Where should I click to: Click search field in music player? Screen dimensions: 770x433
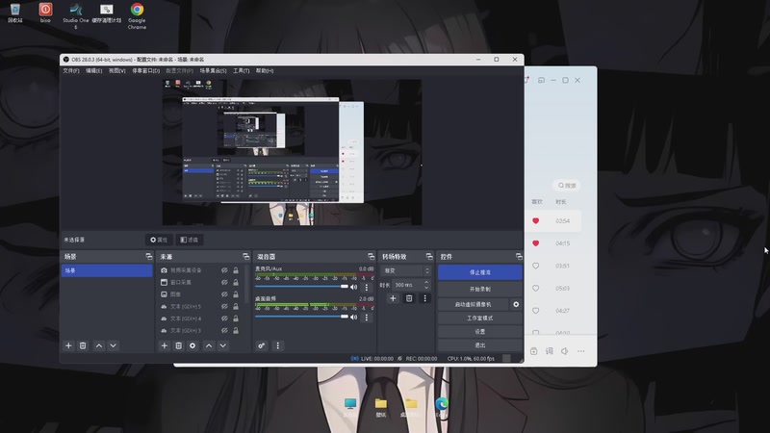point(567,186)
